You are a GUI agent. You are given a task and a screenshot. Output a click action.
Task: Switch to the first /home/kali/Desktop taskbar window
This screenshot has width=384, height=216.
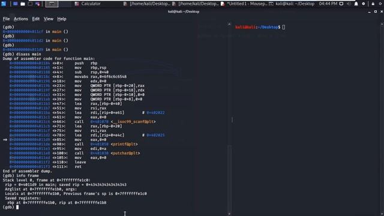tap(146, 4)
